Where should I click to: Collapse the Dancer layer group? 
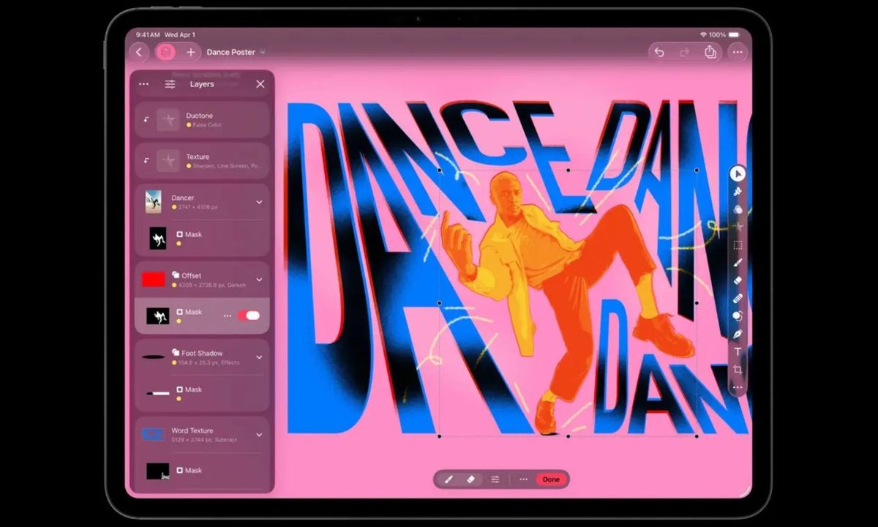click(x=259, y=202)
